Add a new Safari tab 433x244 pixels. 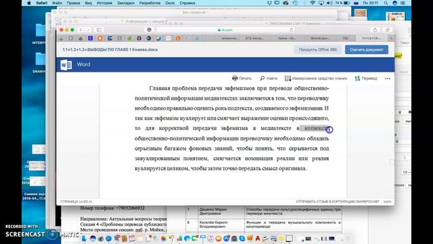coord(391,38)
